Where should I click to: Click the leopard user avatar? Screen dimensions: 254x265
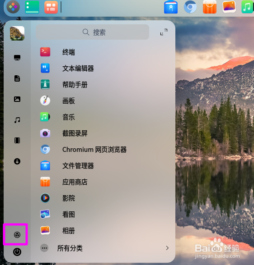coord(17,33)
